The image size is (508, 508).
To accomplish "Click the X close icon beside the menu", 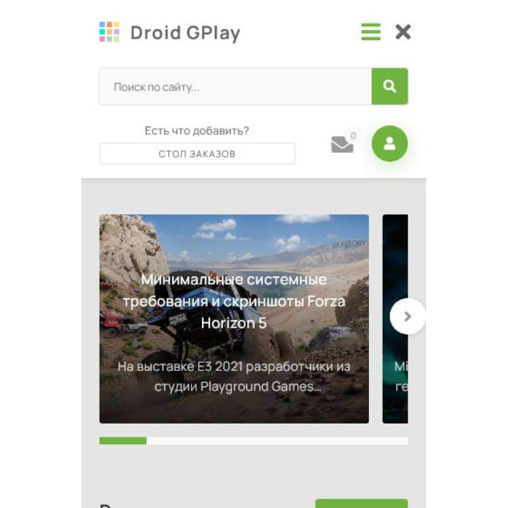I will pyautogui.click(x=403, y=32).
